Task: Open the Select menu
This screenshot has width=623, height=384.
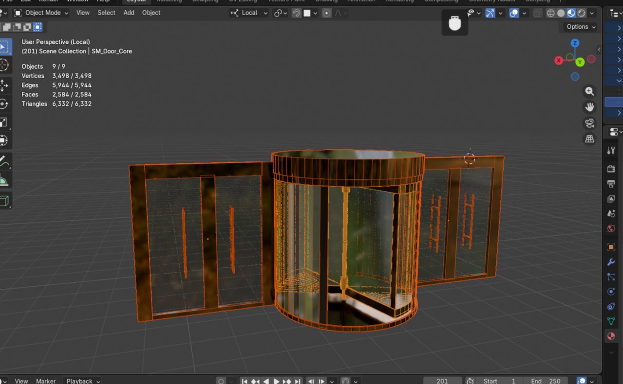Action: [x=106, y=13]
